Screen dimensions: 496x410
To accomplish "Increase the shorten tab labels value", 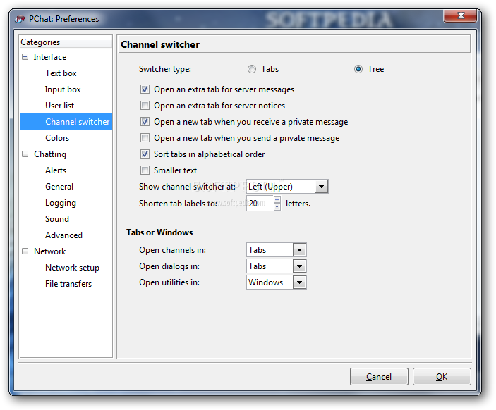I will pyautogui.click(x=277, y=199).
